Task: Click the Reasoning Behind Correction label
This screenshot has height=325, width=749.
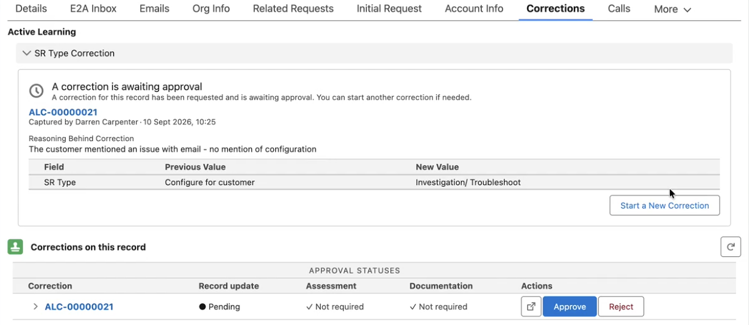Action: [81, 138]
